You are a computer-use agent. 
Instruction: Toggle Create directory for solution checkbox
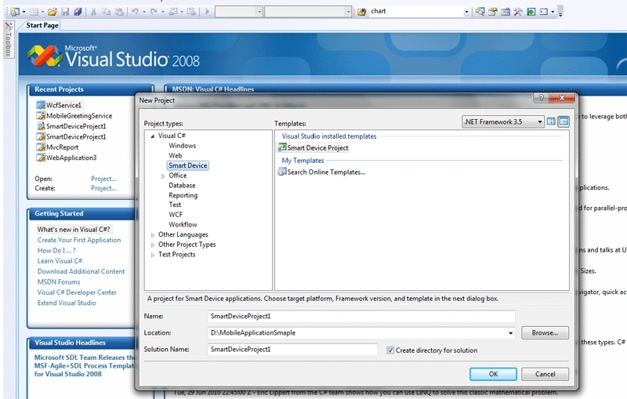390,350
